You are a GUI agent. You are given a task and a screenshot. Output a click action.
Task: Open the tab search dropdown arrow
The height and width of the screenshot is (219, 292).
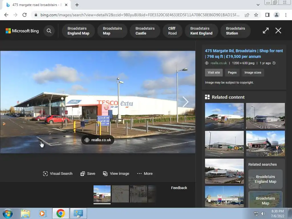click(x=258, y=5)
